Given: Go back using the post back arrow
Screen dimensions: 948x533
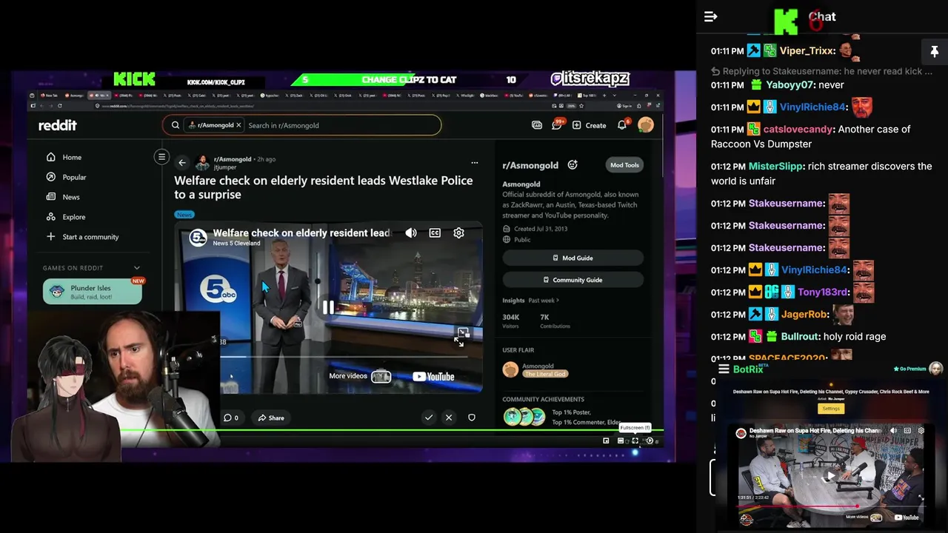Looking at the screenshot, I should click(x=182, y=163).
